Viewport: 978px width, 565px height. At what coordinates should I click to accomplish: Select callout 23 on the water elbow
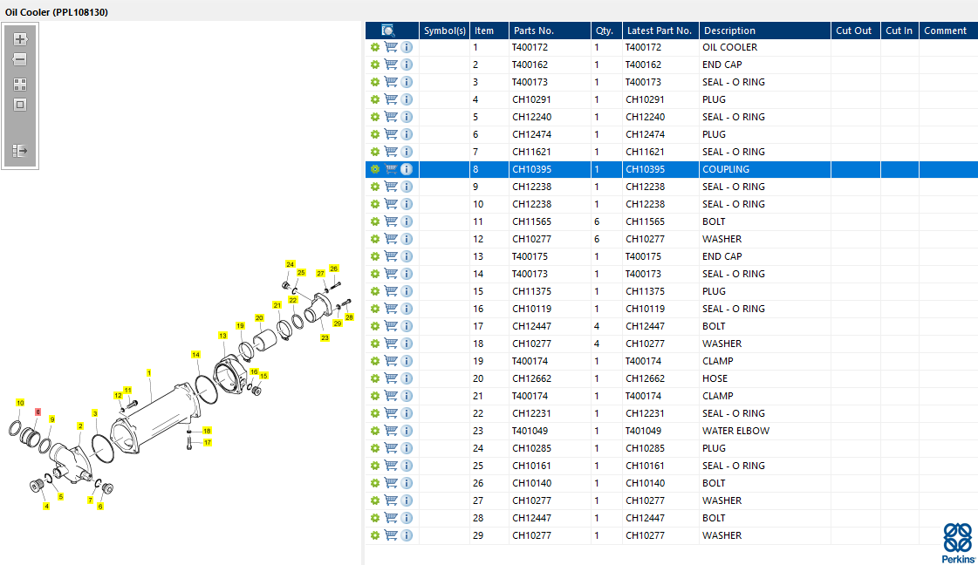click(x=325, y=337)
